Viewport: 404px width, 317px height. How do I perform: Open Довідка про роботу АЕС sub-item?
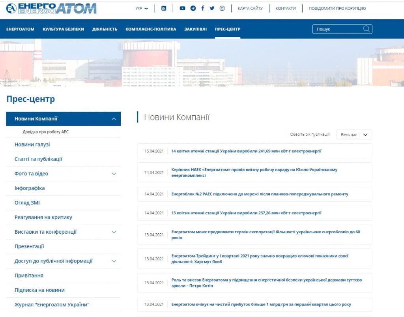(x=46, y=132)
